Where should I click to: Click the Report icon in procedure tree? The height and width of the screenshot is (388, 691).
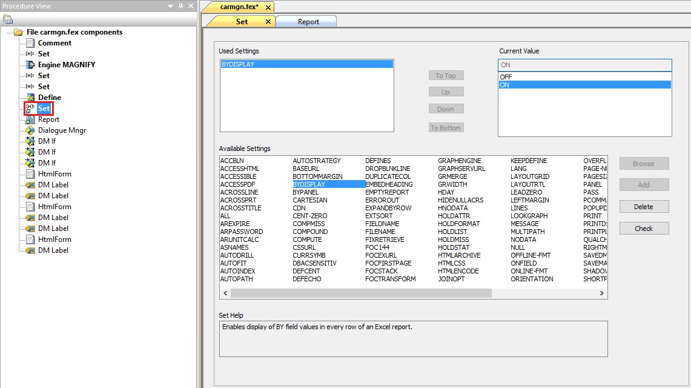(x=30, y=119)
